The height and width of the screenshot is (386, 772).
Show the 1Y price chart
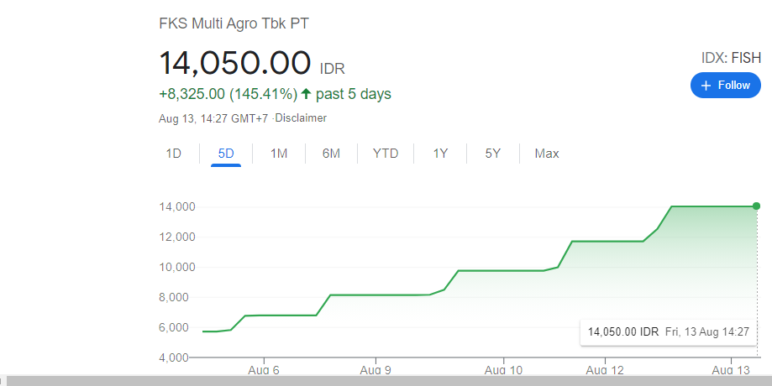click(x=440, y=154)
